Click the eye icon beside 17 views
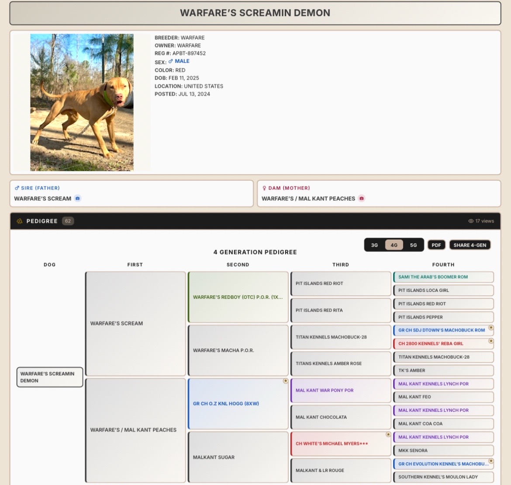Viewport: 511px width, 485px height. (x=470, y=221)
